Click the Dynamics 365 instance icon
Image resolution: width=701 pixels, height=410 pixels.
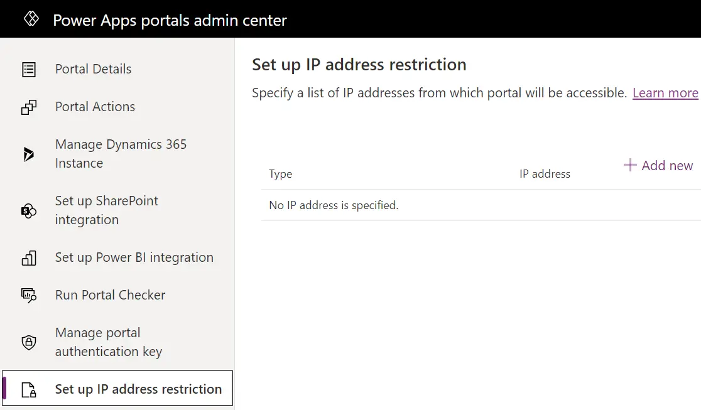pos(29,154)
